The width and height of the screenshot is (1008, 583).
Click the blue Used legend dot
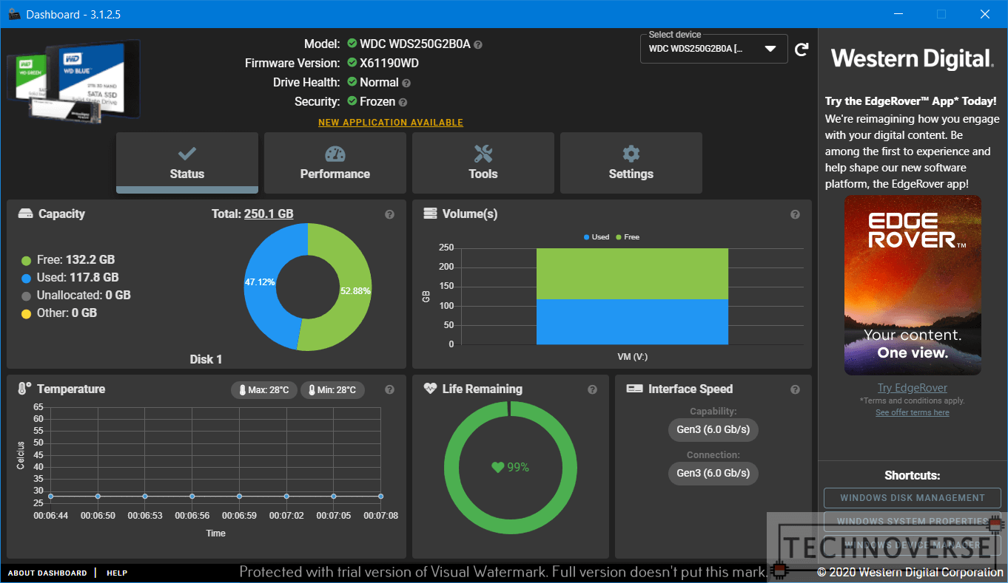[27, 278]
